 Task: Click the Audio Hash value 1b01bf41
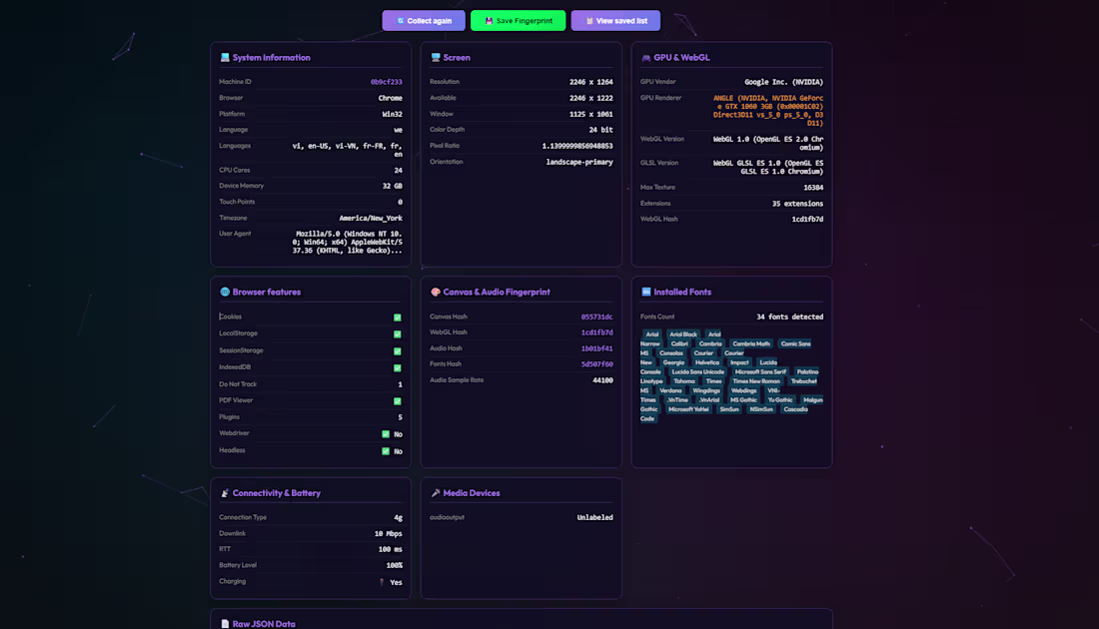click(597, 348)
